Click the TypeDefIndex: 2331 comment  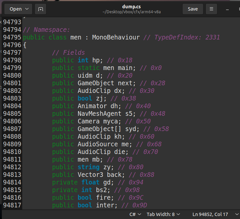(x=182, y=37)
